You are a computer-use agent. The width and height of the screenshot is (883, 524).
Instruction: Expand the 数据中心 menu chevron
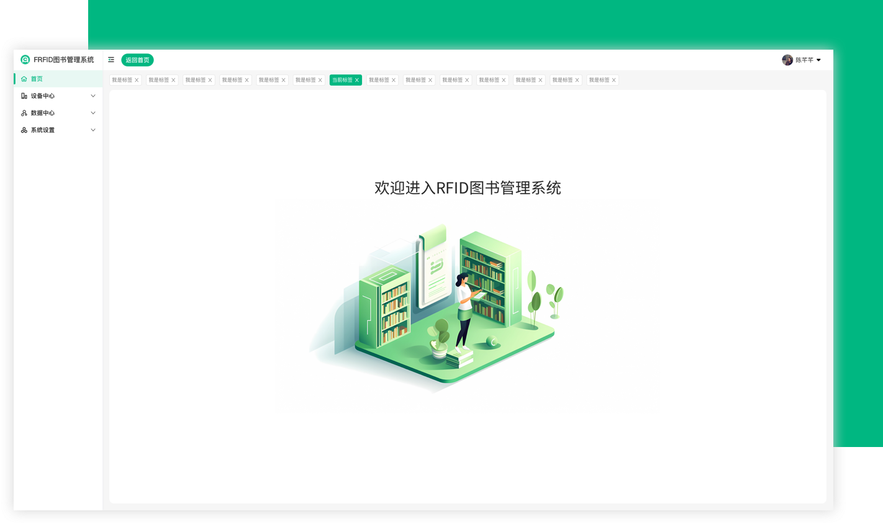tap(93, 113)
